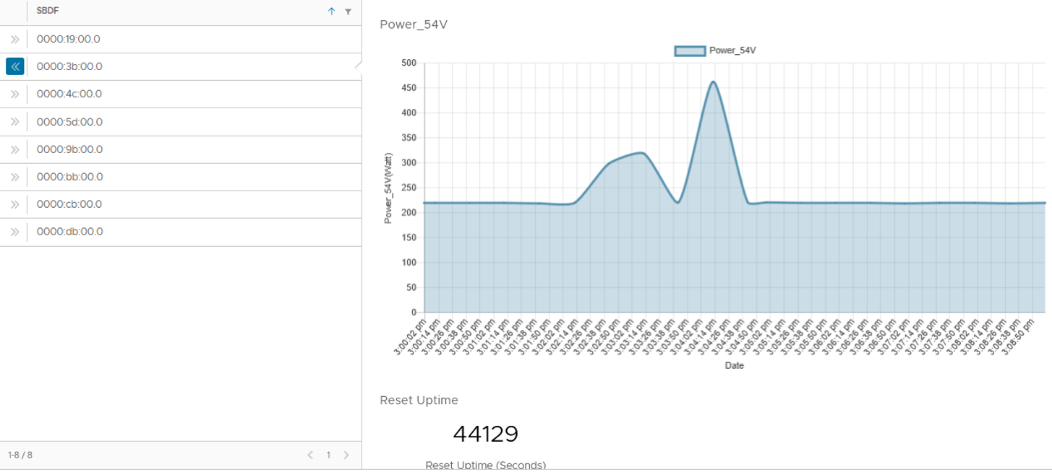Select text 0000:5d:00.0
The image size is (1052, 472).
pos(69,122)
